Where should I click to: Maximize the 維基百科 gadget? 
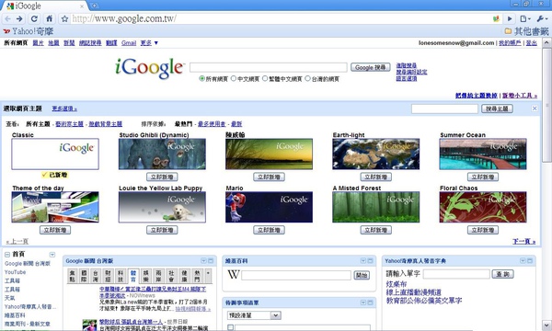371,260
